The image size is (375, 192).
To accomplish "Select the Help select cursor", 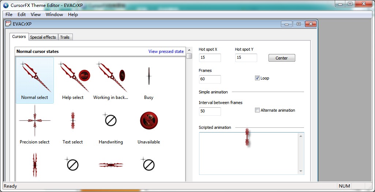I will (73, 80).
